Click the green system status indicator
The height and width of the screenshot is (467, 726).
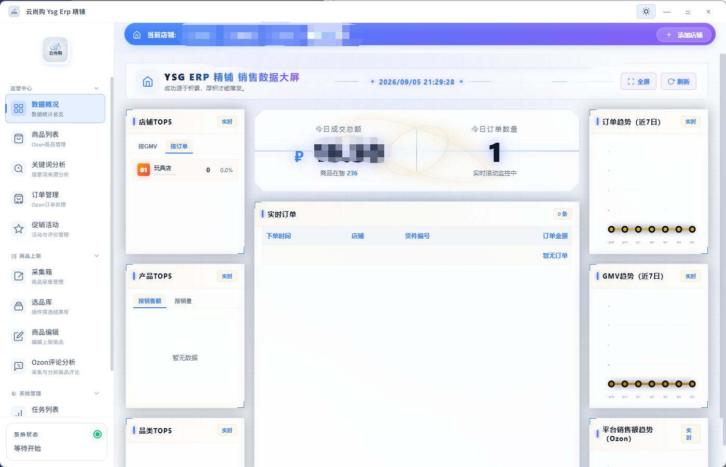pos(97,434)
